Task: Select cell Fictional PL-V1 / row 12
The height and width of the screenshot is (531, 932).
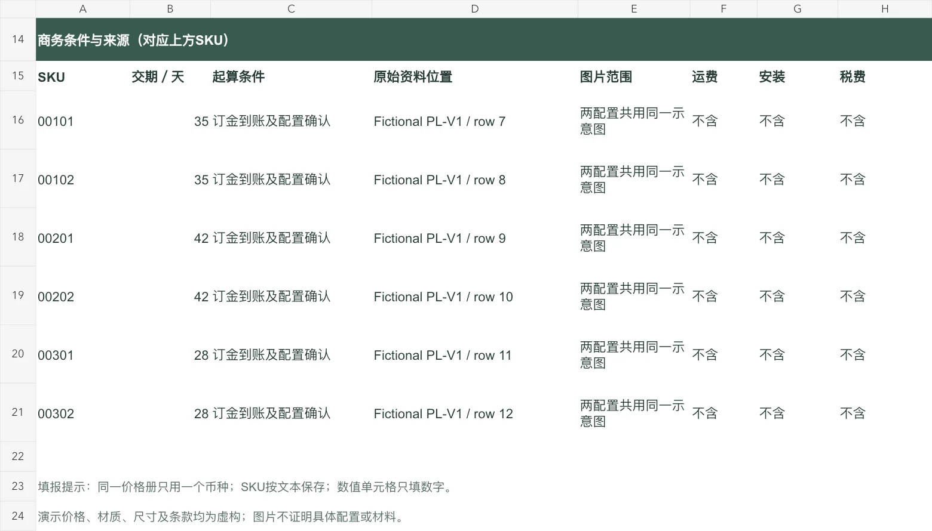Action: tap(474, 413)
